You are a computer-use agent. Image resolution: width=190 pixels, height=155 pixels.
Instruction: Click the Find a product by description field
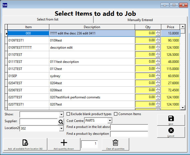click(x=129, y=134)
